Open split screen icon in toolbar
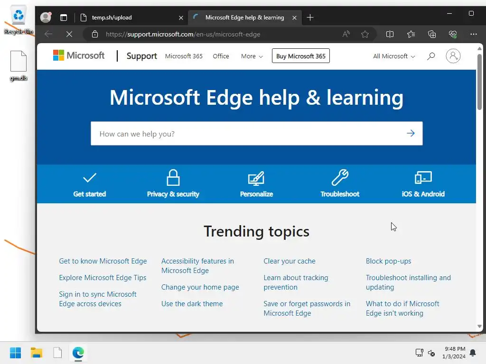Image resolution: width=486 pixels, height=364 pixels. 390,34
